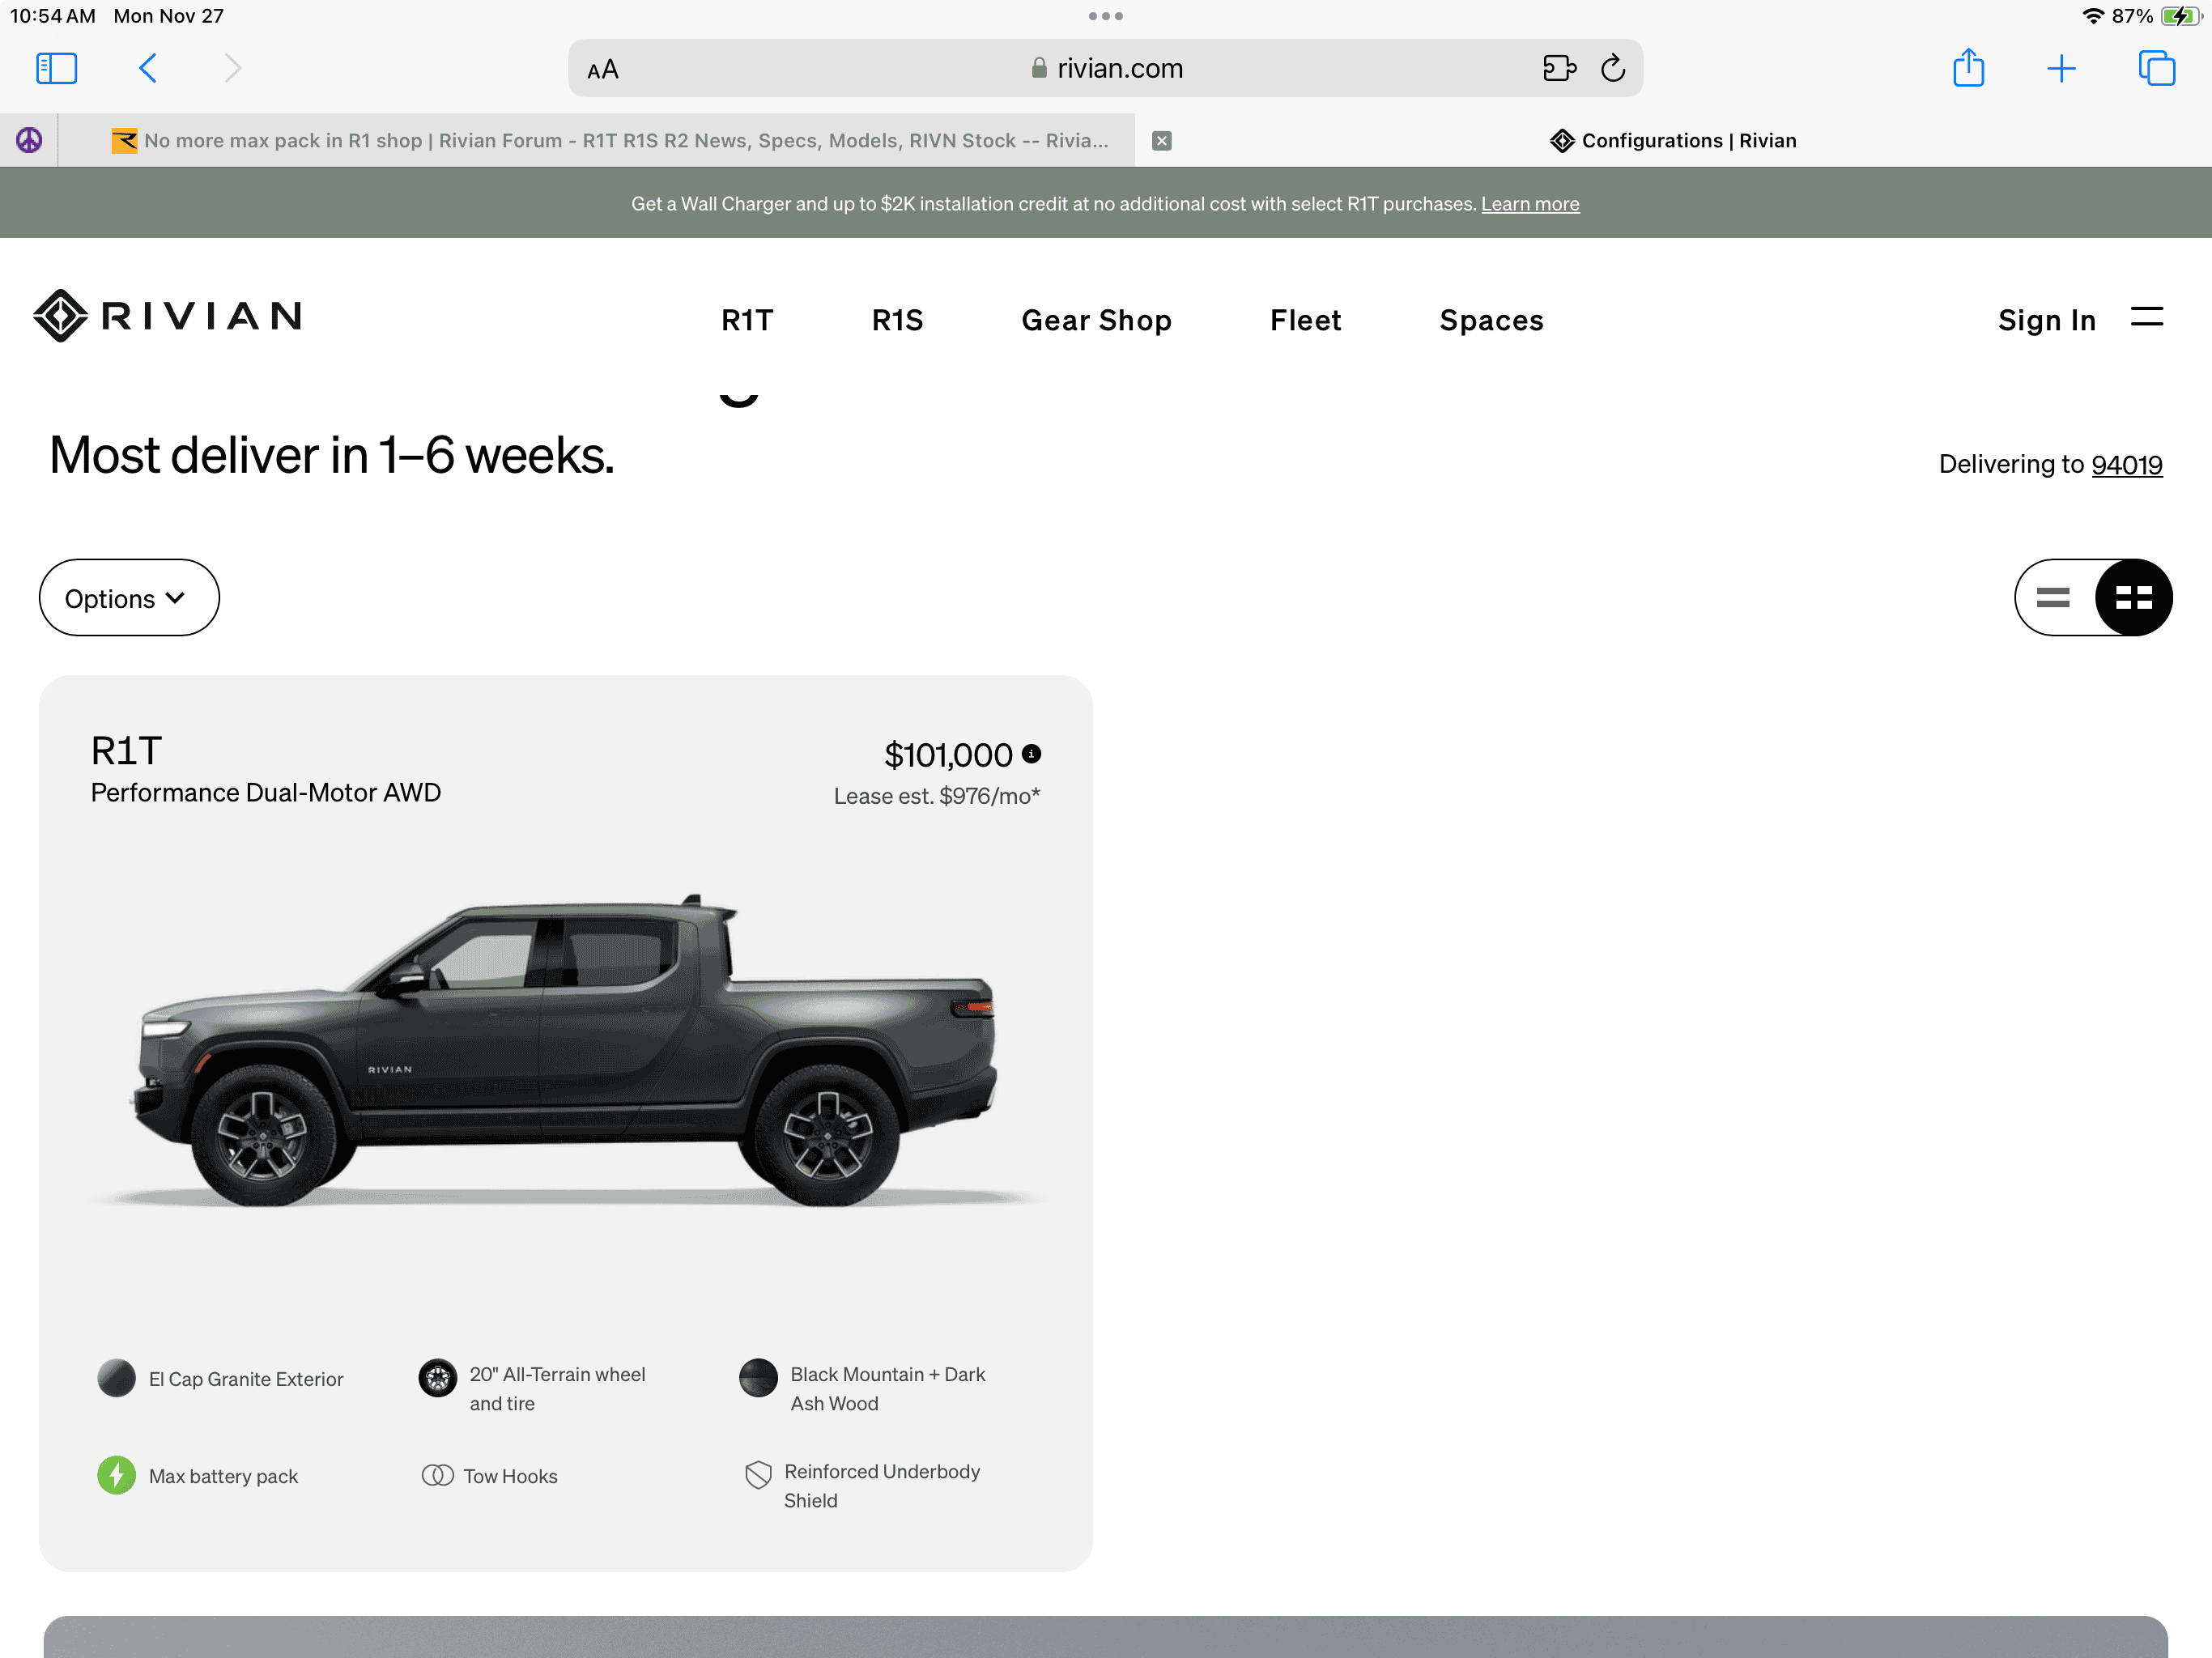2212x1658 pixels.
Task: Click the Tow Hooks icon
Action: [437, 1475]
